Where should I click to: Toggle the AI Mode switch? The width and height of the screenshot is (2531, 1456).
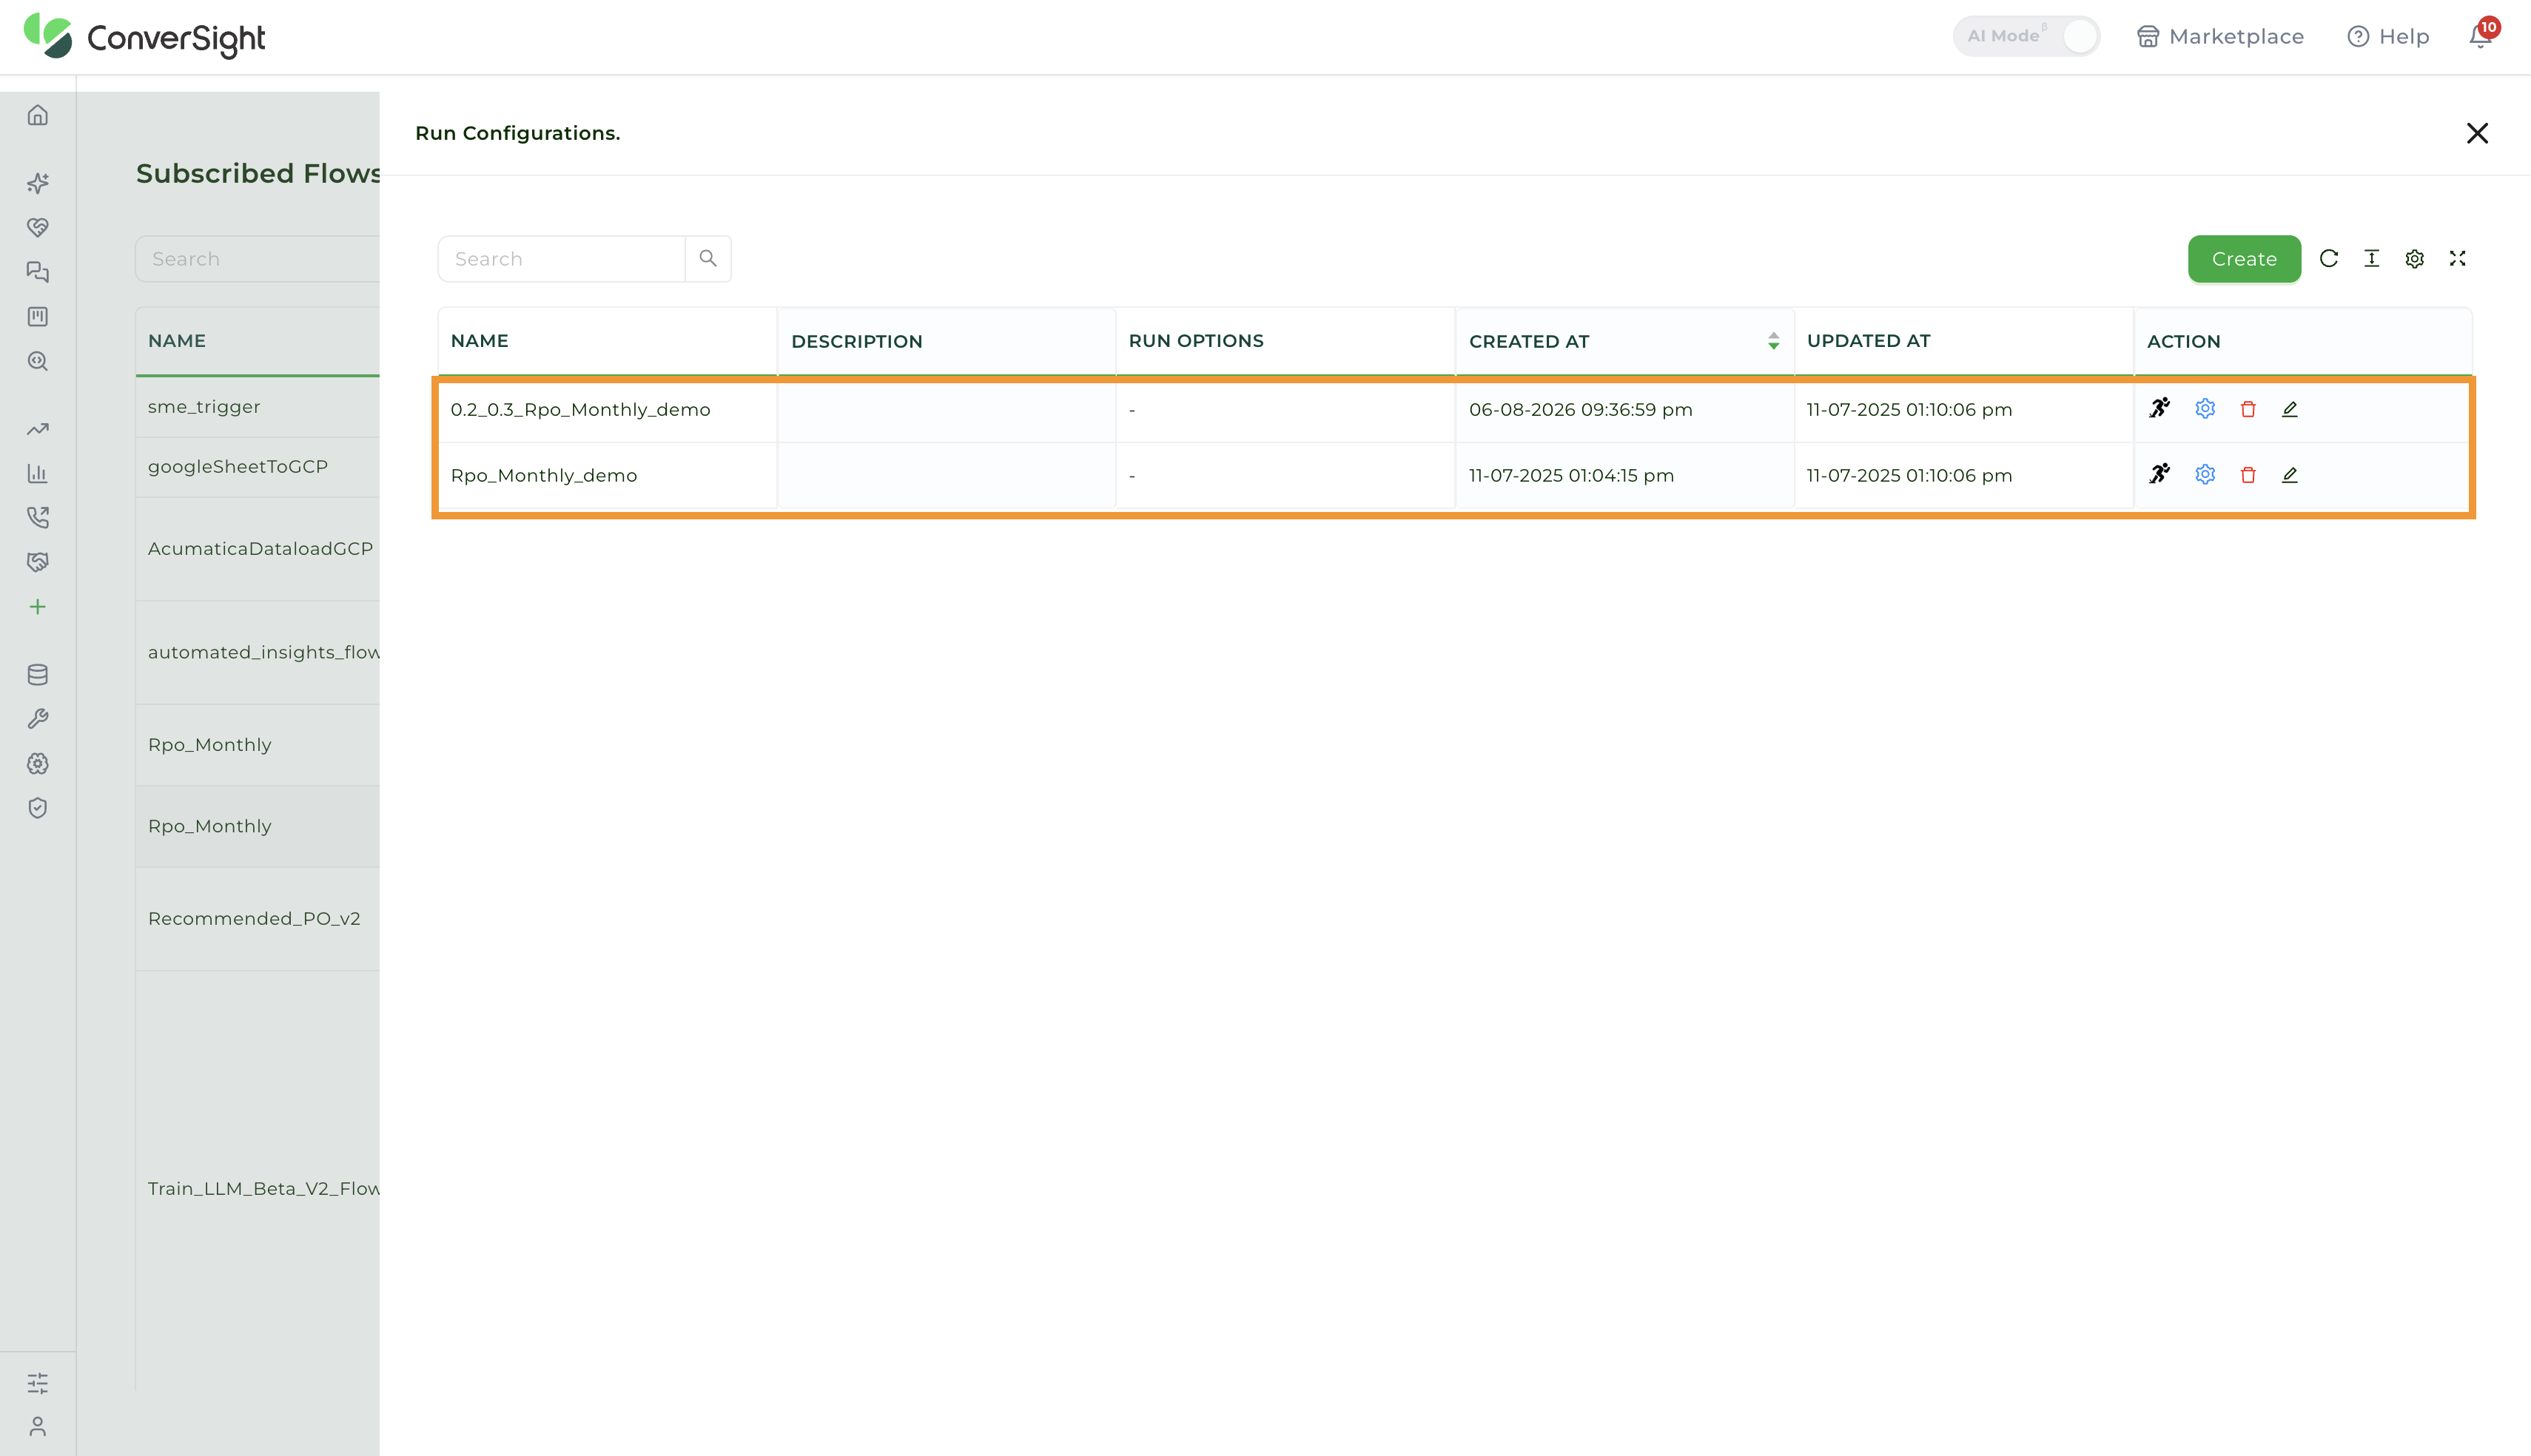click(x=2026, y=36)
